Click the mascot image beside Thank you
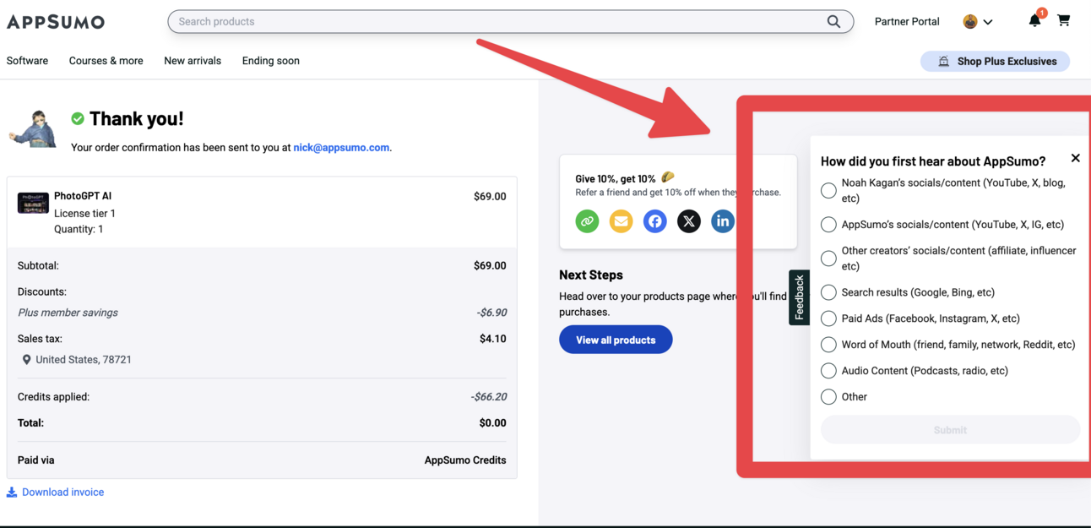Image resolution: width=1091 pixels, height=528 pixels. (x=33, y=129)
